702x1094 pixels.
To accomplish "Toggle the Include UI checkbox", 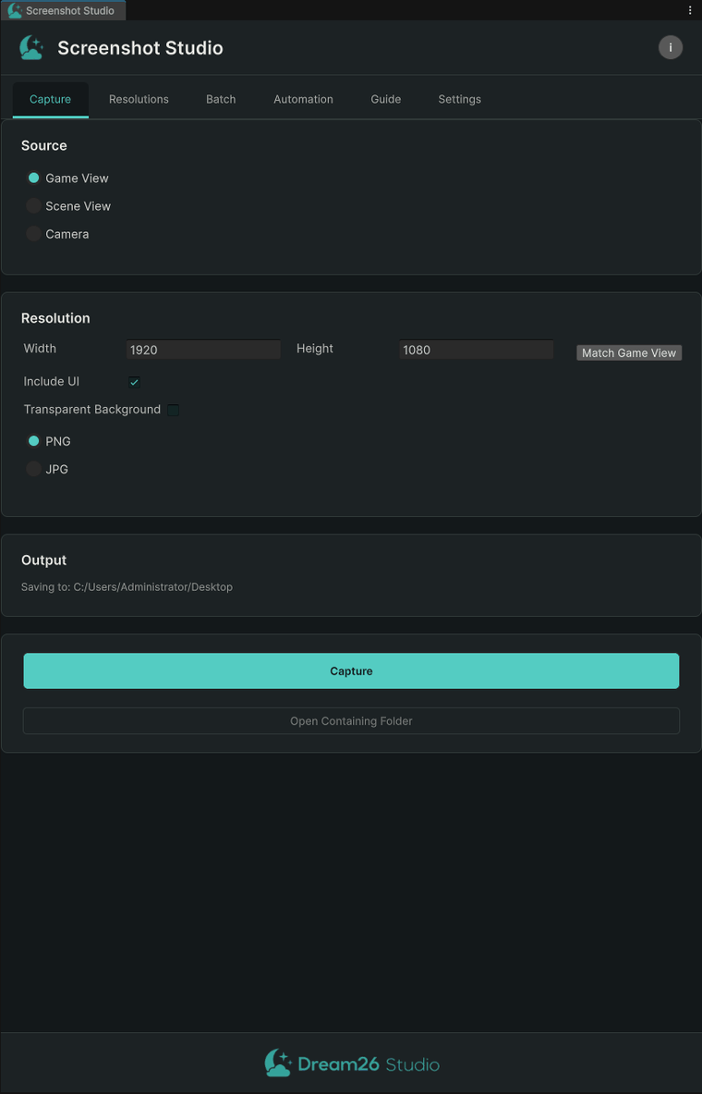I will click(135, 382).
